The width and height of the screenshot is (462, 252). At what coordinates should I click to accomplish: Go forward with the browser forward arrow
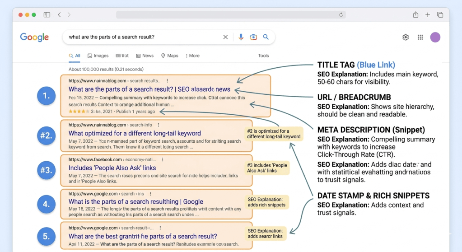click(69, 14)
